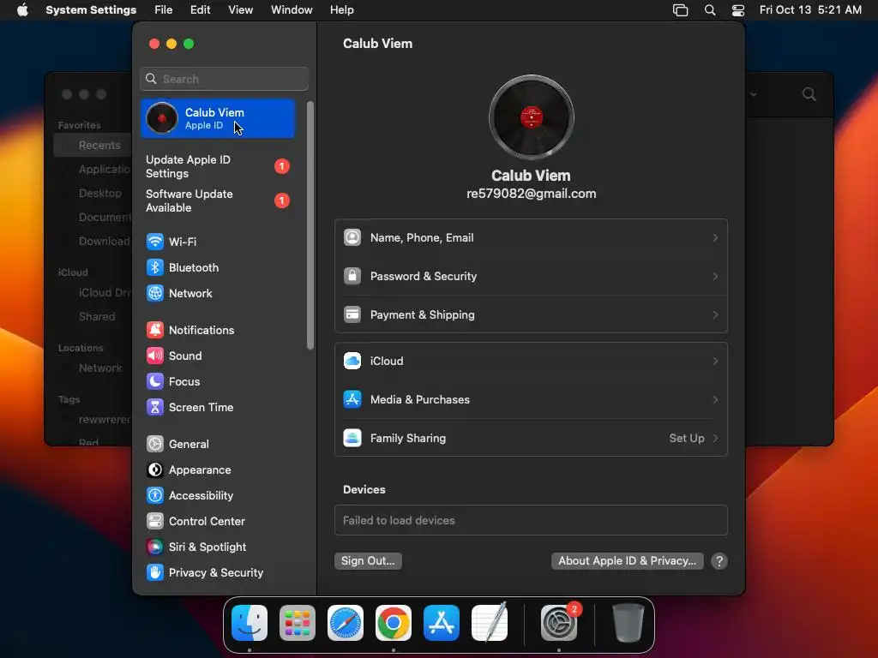Viewport: 878px width, 658px height.
Task: Open Siri & Spotlight icon
Action: pyautogui.click(x=154, y=547)
